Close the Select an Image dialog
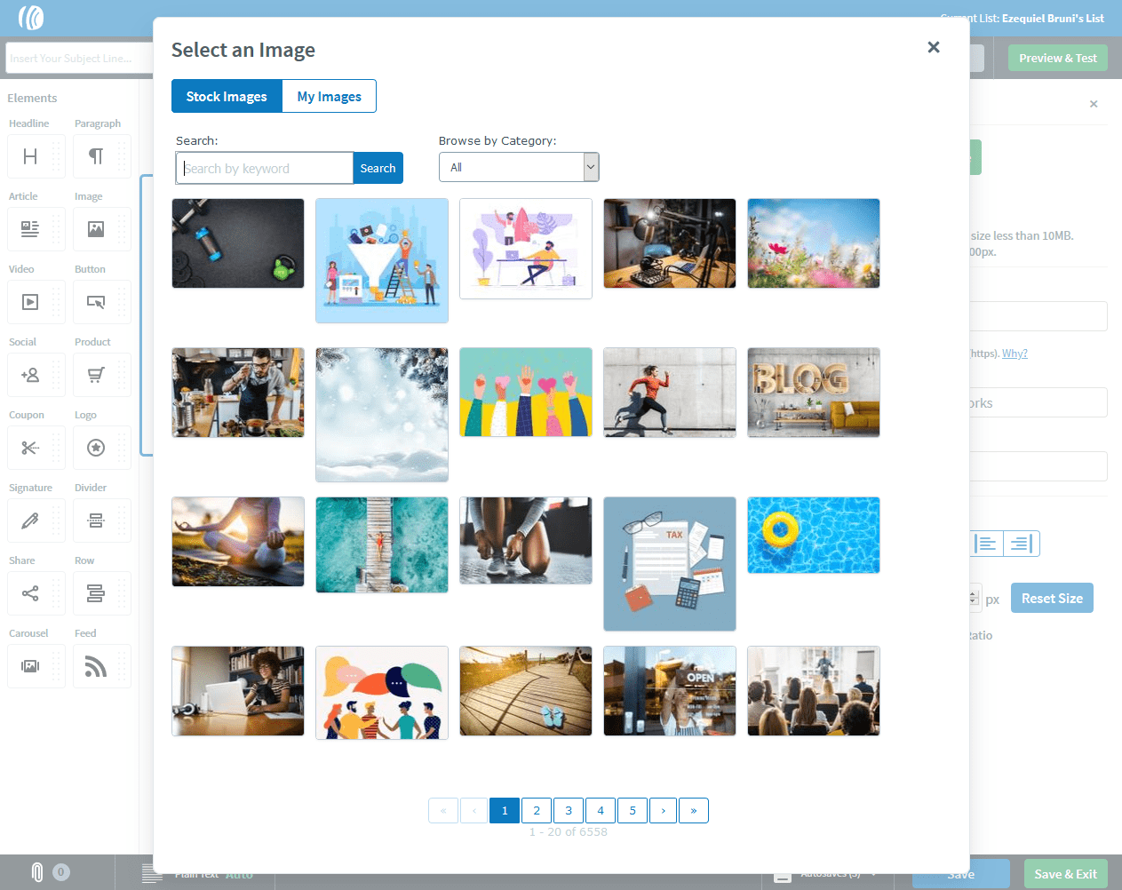 click(933, 47)
